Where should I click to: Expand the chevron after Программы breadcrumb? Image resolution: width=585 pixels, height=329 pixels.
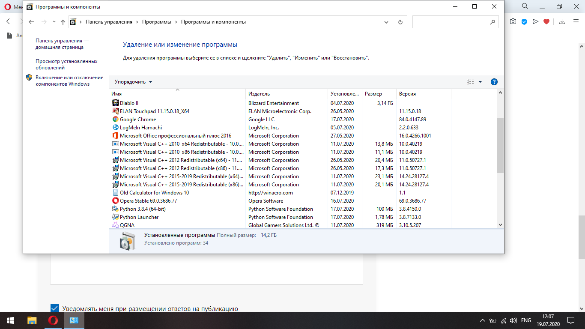click(176, 22)
